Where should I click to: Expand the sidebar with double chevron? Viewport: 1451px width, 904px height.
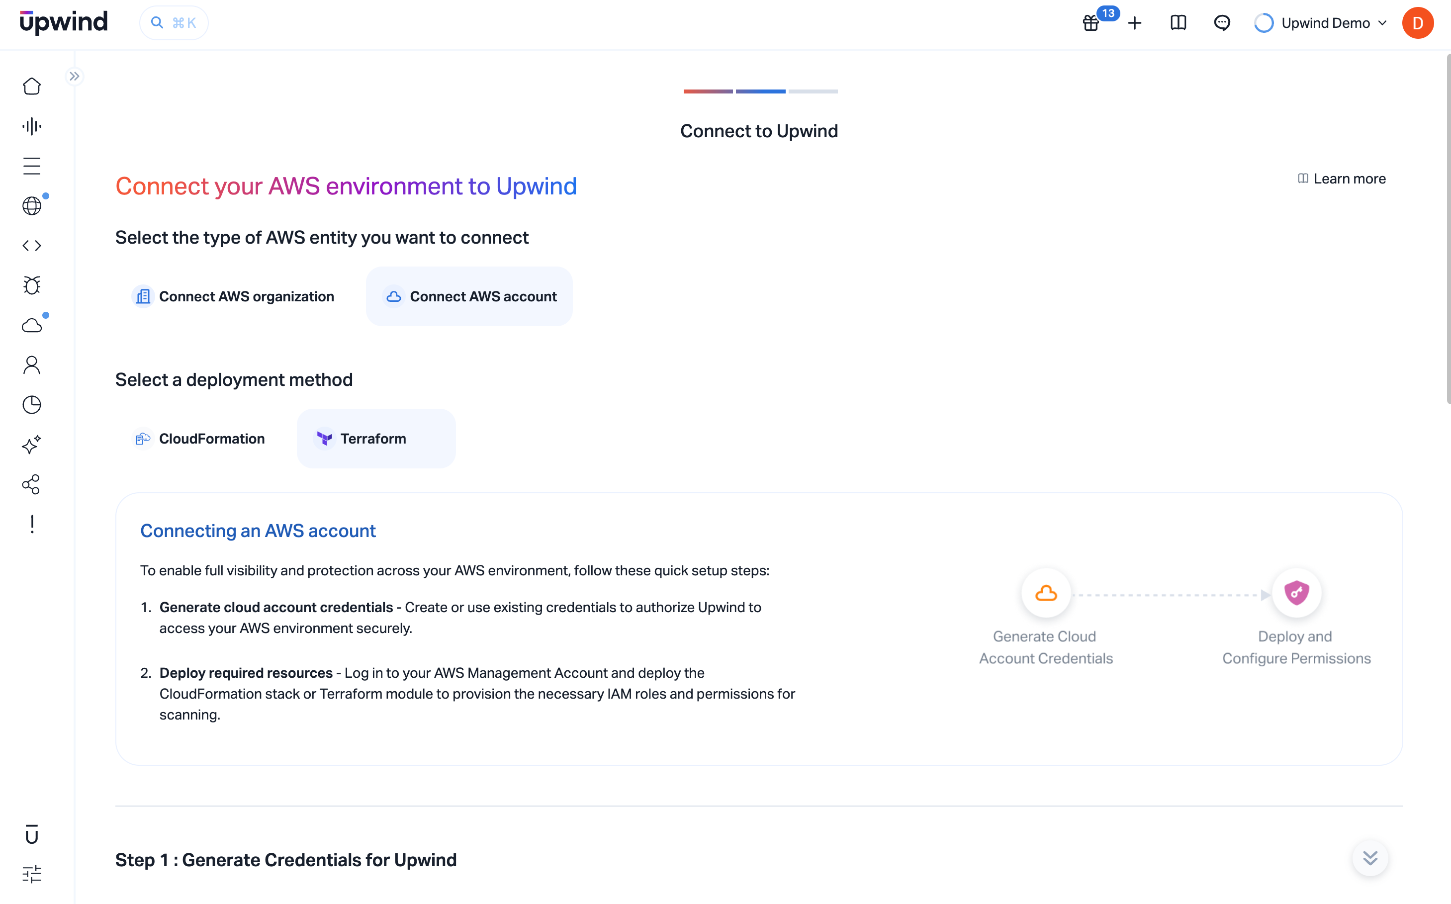tap(74, 76)
